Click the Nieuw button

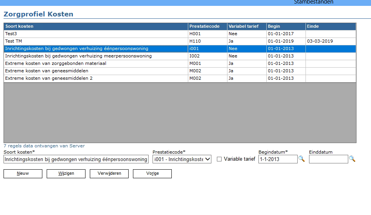pyautogui.click(x=23, y=174)
